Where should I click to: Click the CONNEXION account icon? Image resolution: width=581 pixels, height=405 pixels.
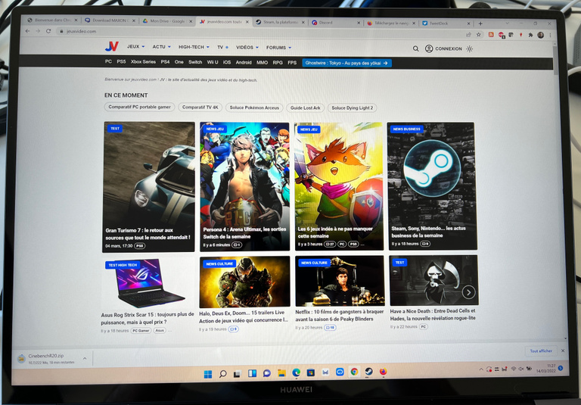point(429,48)
